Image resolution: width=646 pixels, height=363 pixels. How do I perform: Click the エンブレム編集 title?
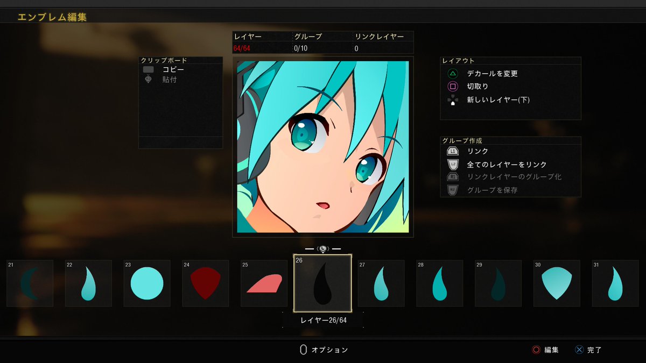click(x=52, y=17)
